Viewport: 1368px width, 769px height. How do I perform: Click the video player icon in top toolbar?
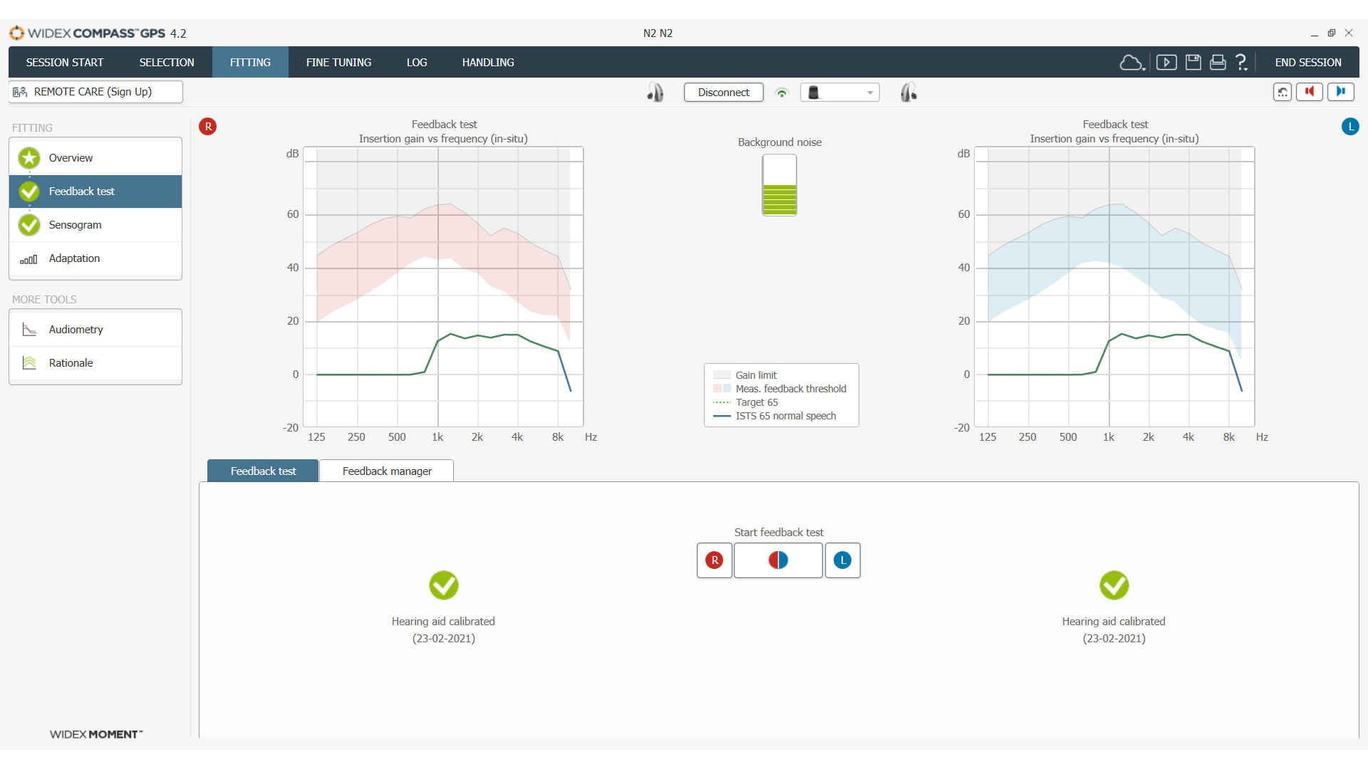(1166, 63)
